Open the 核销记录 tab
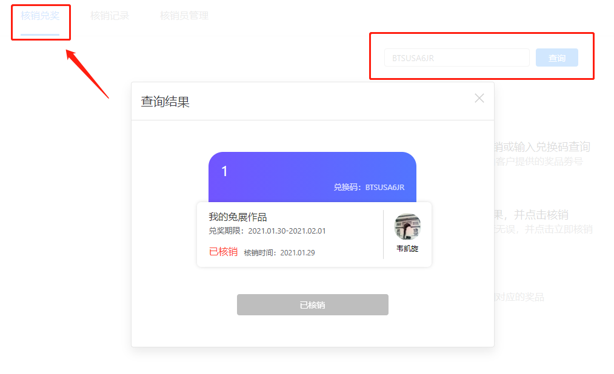Image resolution: width=614 pixels, height=374 pixels. click(x=110, y=16)
